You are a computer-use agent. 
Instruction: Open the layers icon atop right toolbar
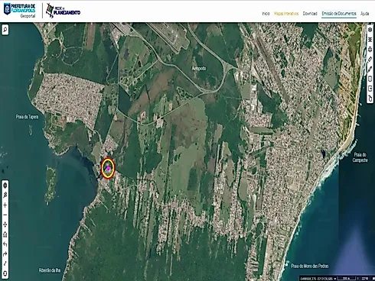[370, 30]
